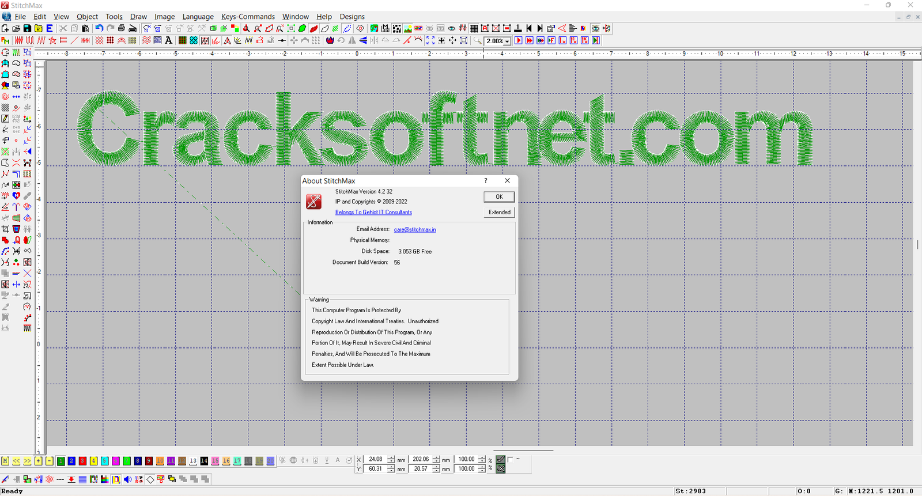Click the yellow plus button in color bar
This screenshot has width=922, height=496.
point(38,461)
